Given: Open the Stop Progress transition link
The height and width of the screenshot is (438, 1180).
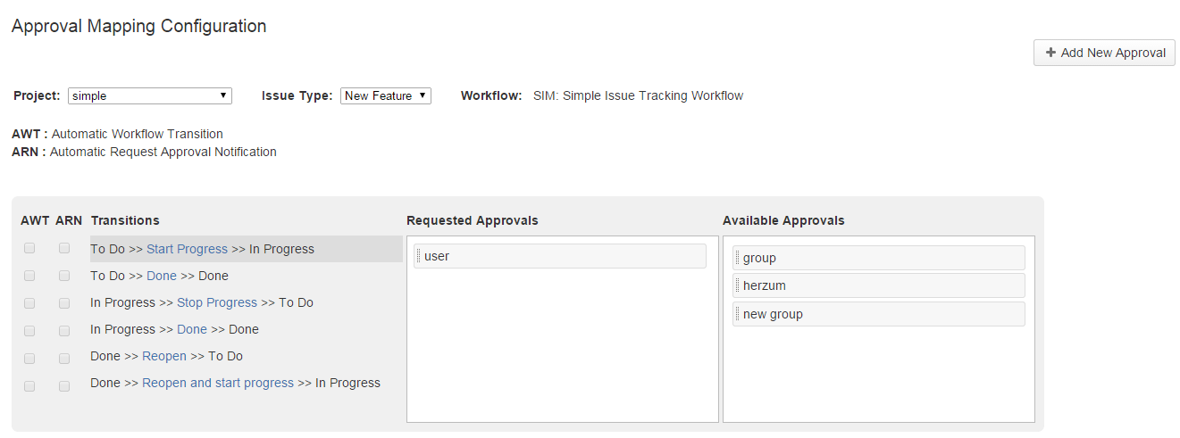Looking at the screenshot, I should tap(217, 302).
